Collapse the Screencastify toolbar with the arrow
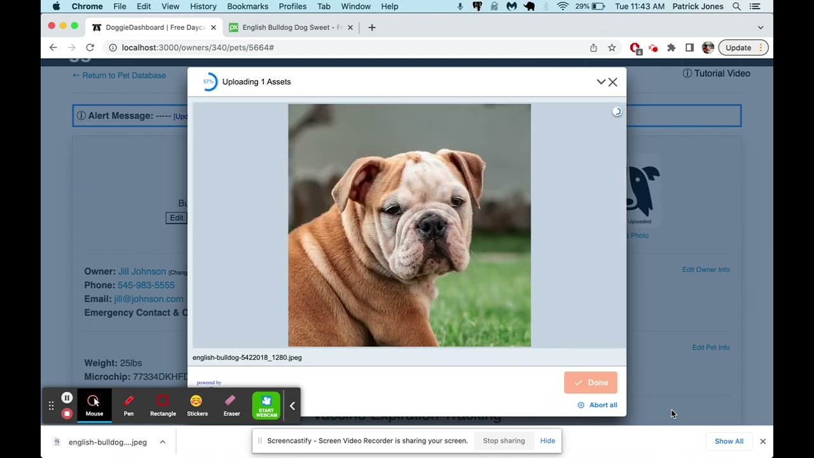 click(292, 406)
